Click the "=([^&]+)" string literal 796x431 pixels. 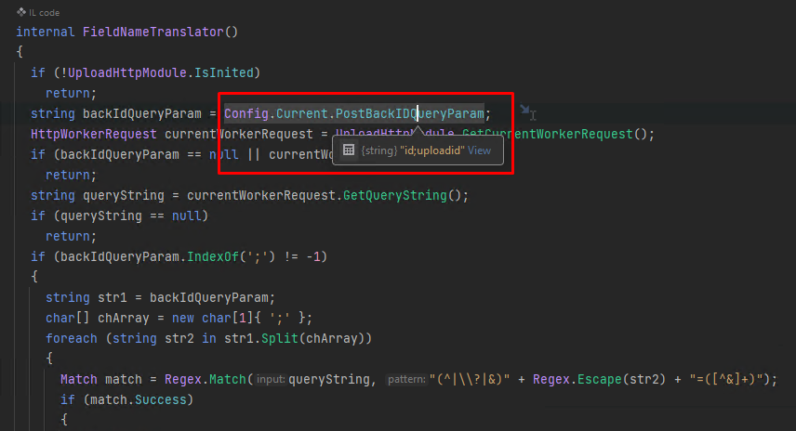(x=726, y=380)
